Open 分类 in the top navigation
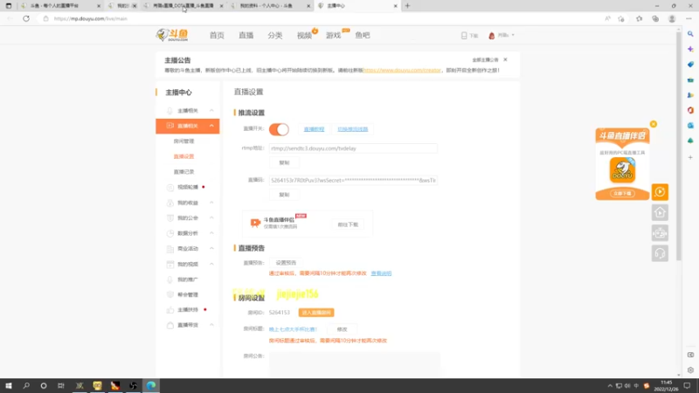The image size is (699, 393). [275, 35]
